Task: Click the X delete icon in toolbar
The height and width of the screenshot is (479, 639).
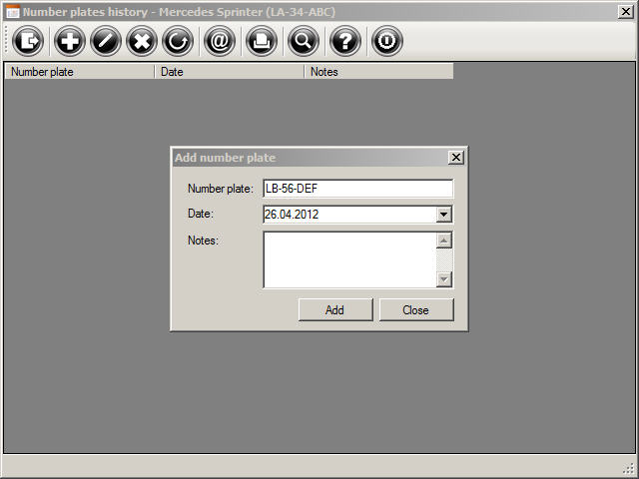Action: pyautogui.click(x=142, y=42)
